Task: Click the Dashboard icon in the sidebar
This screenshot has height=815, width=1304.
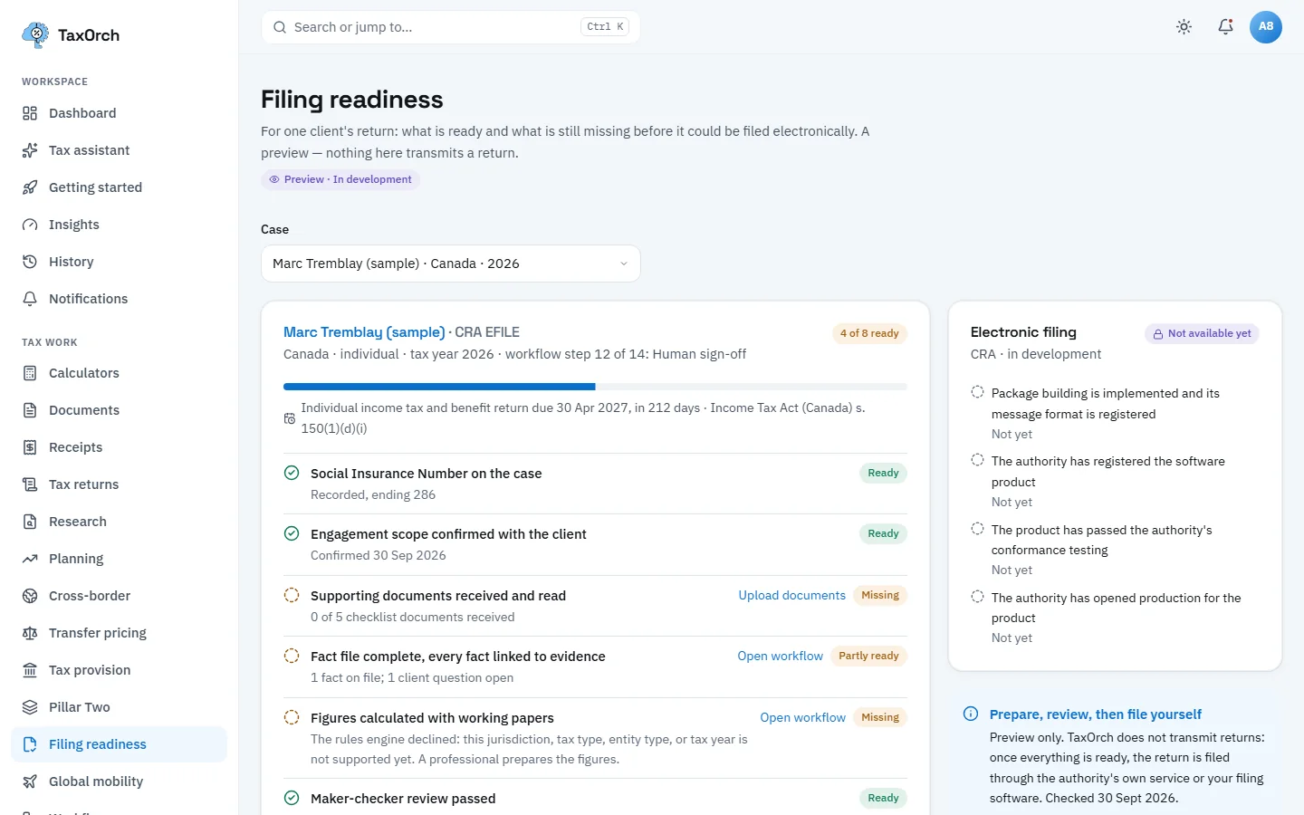Action: coord(30,113)
